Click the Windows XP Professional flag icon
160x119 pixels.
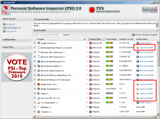coord(38,80)
